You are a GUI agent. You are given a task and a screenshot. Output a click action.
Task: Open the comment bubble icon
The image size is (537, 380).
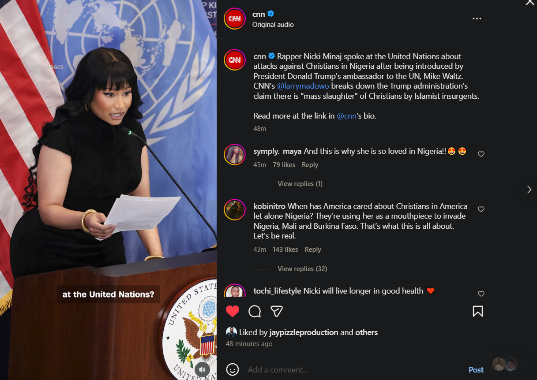255,311
